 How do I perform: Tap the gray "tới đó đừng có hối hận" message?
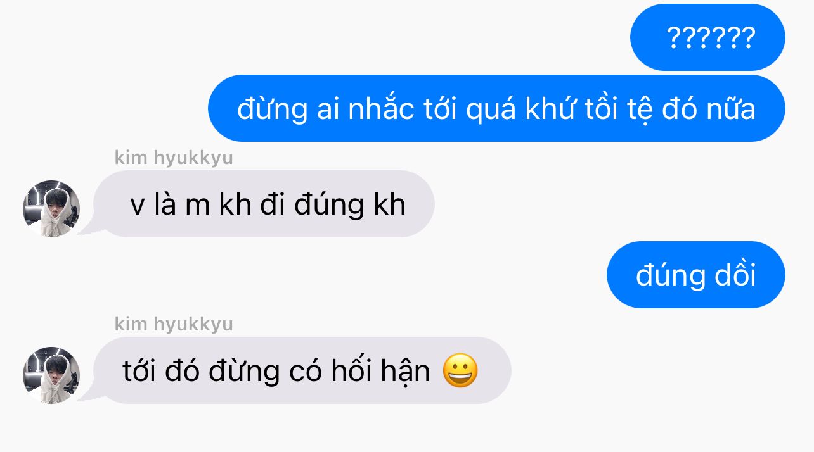click(302, 370)
